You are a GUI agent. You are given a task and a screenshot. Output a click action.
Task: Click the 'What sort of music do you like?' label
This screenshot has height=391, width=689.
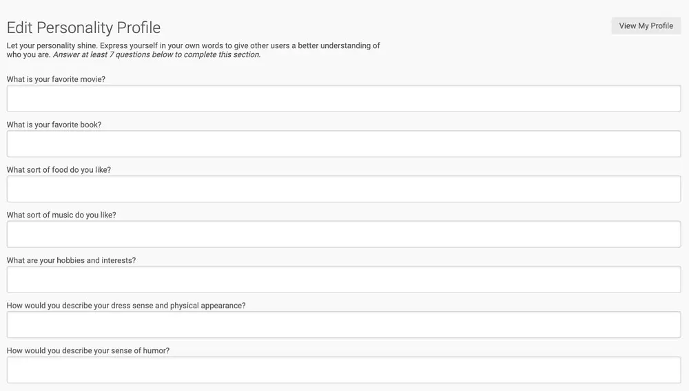point(61,215)
